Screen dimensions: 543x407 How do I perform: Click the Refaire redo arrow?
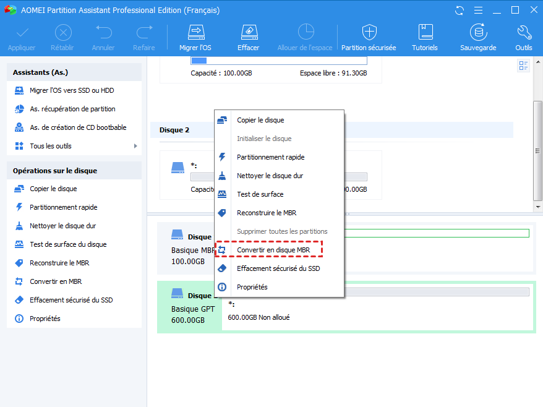[144, 33]
